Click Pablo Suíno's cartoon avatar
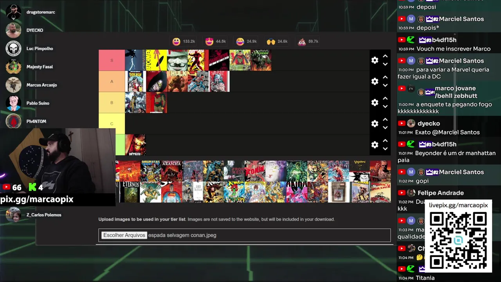 tap(13, 103)
